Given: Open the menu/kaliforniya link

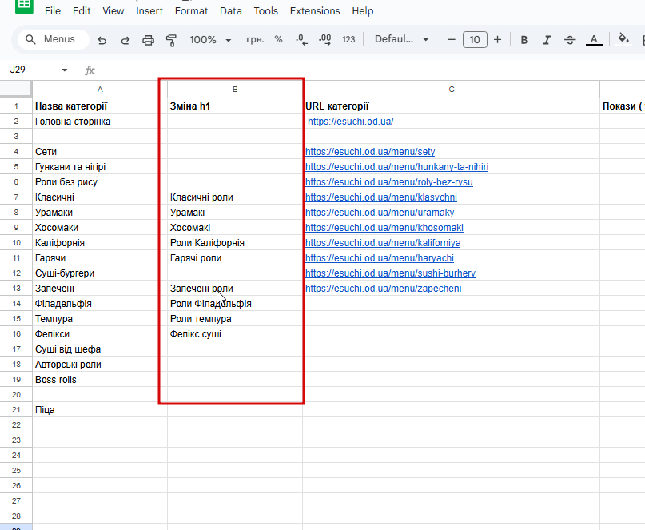Looking at the screenshot, I should pos(383,243).
